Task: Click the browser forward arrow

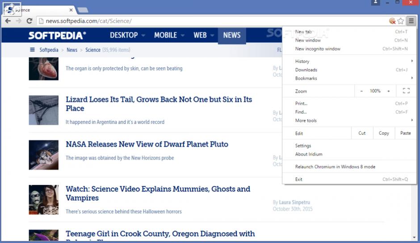Action: coord(18,21)
